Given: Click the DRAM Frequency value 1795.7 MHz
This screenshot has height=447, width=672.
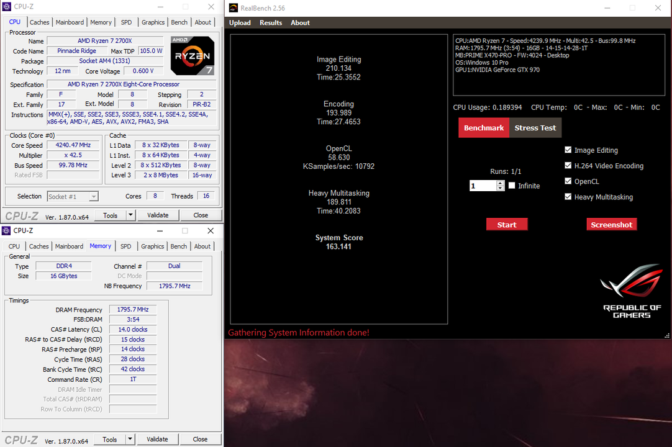Looking at the screenshot, I should coord(133,309).
